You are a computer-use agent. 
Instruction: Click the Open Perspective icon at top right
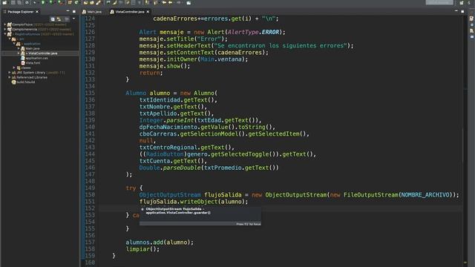click(462, 2)
